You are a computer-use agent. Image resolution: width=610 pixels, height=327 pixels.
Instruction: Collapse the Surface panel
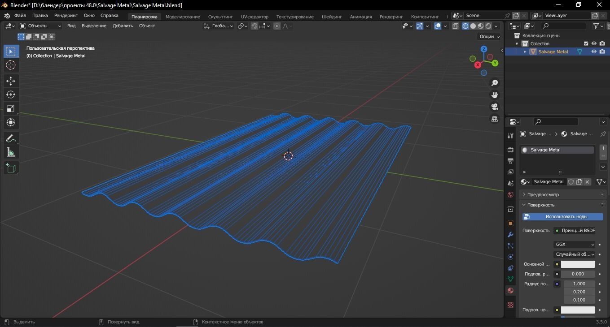pos(540,205)
